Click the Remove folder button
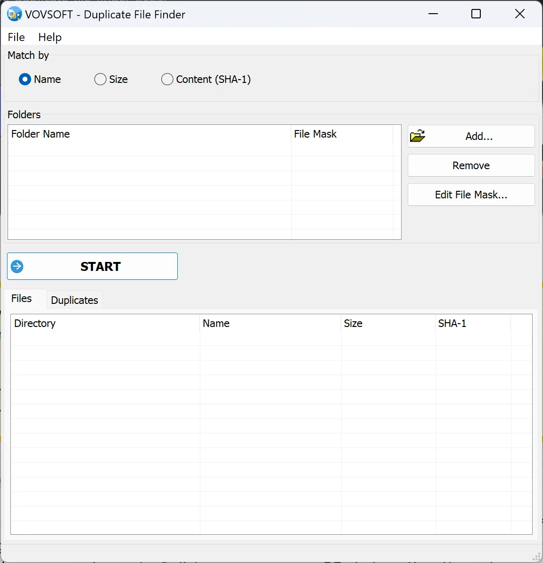 (471, 165)
